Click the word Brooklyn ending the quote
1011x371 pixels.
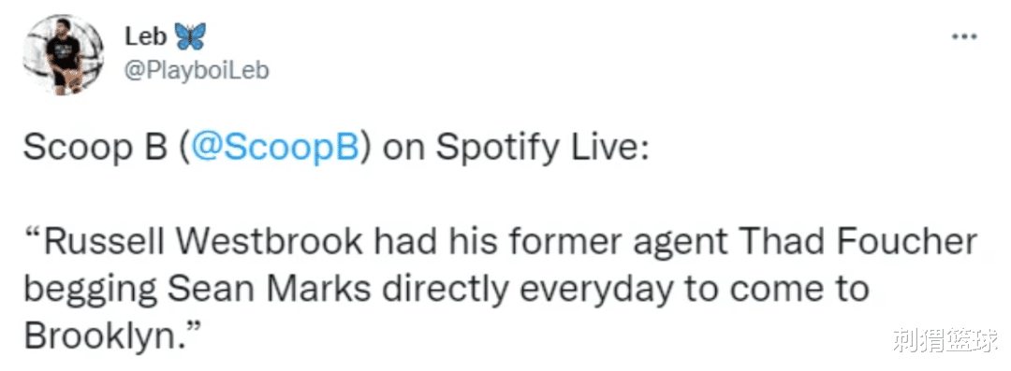coord(99,336)
